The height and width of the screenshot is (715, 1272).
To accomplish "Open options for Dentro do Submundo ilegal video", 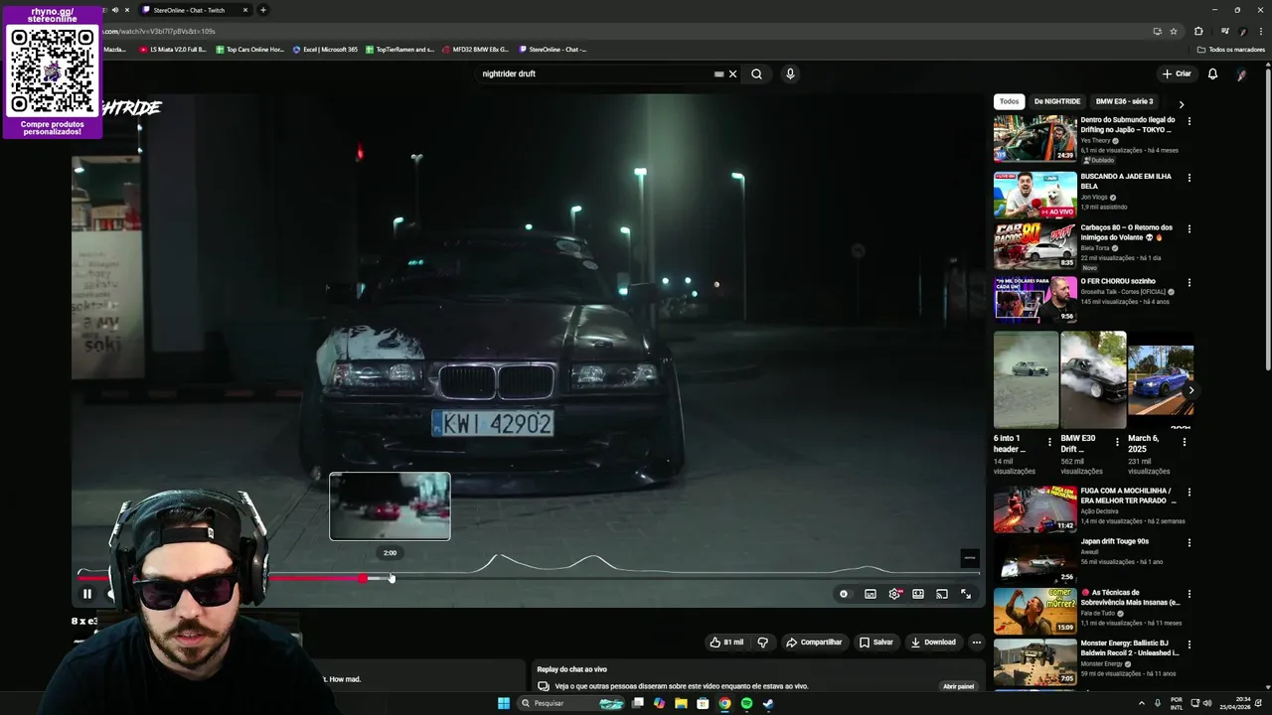I will pyautogui.click(x=1190, y=121).
